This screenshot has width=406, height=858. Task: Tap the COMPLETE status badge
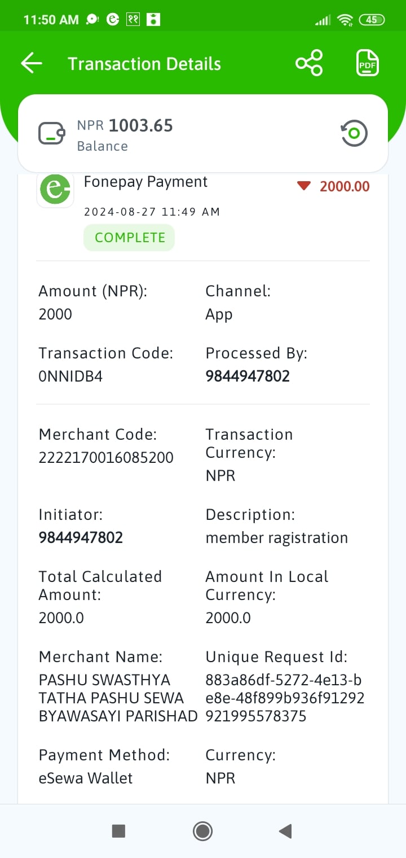129,238
